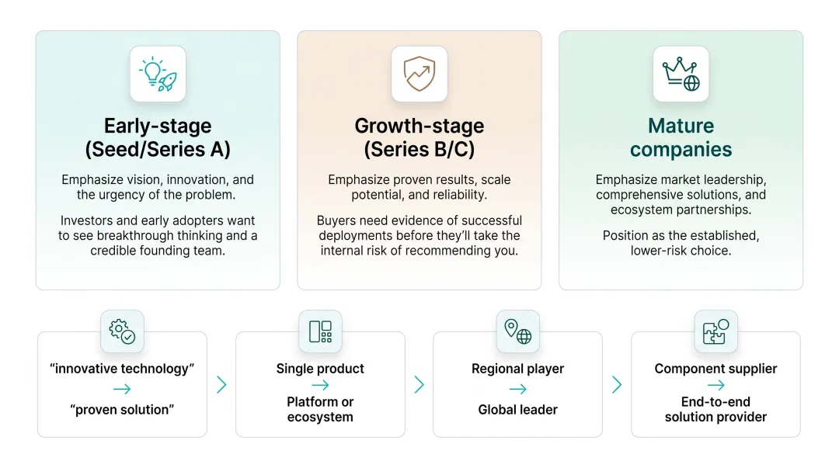Click chevron after the Platform or ecosystem card
This screenshot has width=839, height=468.
click(x=419, y=384)
